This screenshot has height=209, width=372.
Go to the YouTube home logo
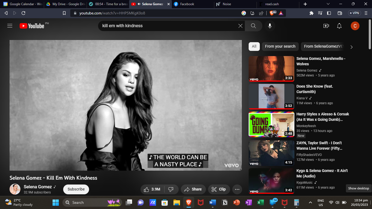(x=32, y=26)
